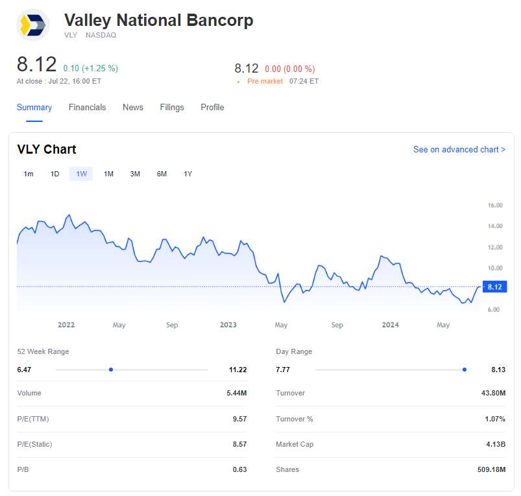Select the 1-minute (lowercase 1m) chart interval
This screenshot has height=496, width=521.
coord(29,174)
